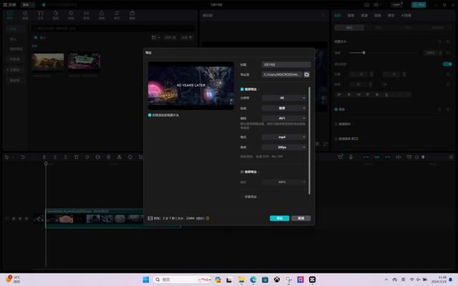Enable the audio export checkbox
458x286 pixels.
pos(243,172)
